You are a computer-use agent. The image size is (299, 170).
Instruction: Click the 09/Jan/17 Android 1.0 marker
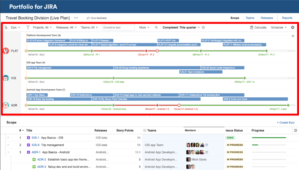(x=157, y=105)
